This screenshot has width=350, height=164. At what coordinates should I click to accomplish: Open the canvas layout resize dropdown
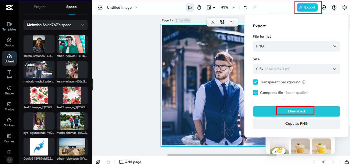pos(211,7)
